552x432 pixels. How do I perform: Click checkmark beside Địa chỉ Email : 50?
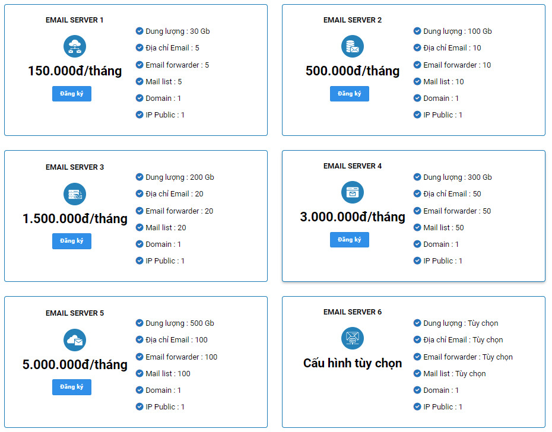417,193
